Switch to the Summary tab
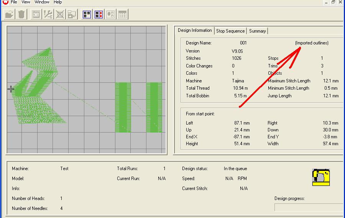This screenshot has width=345, height=218. [257, 31]
